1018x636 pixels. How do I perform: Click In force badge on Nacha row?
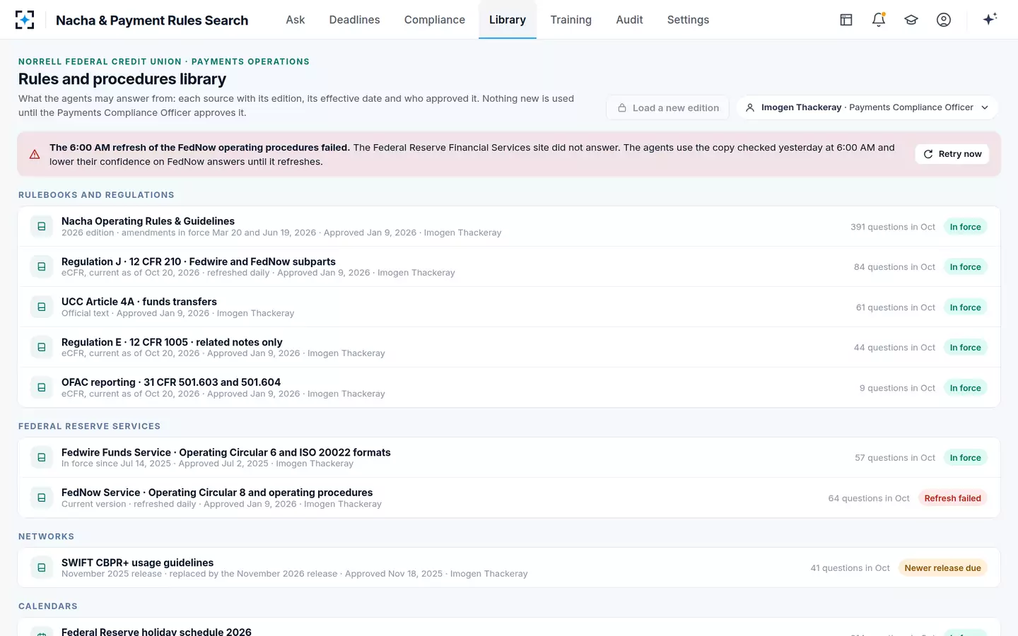pos(965,227)
